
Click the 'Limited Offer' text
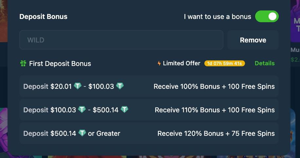(181, 63)
